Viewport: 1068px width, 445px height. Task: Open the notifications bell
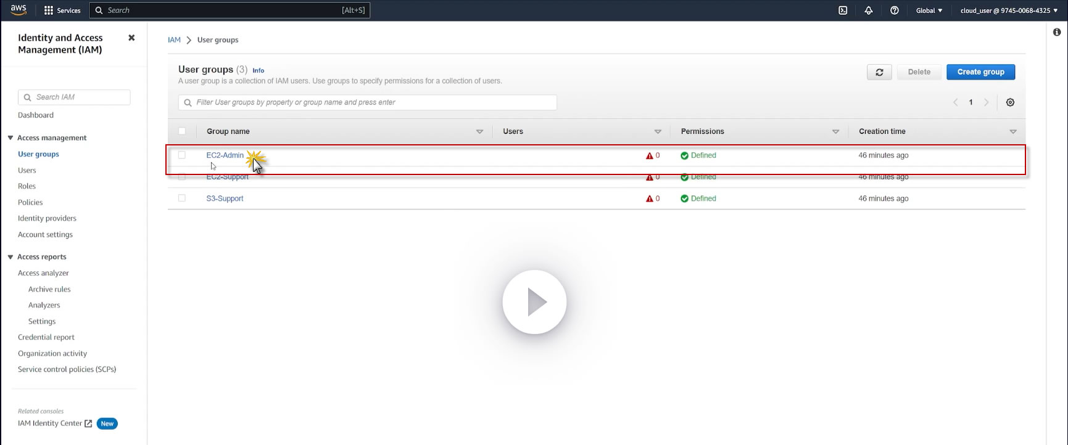pyautogui.click(x=869, y=10)
